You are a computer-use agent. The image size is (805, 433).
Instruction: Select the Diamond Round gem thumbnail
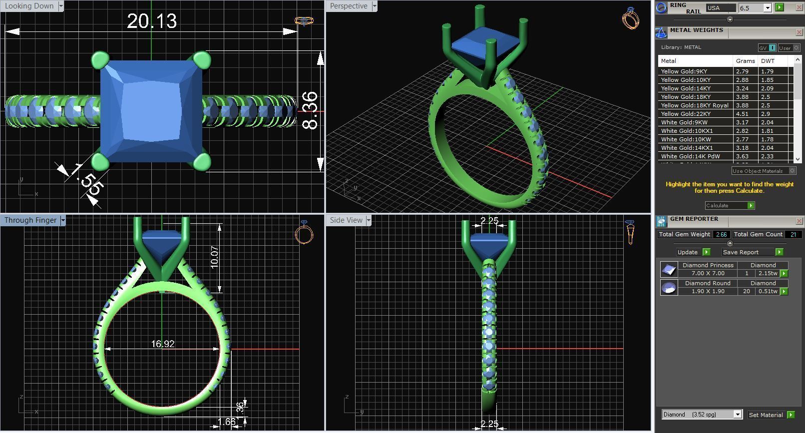(669, 288)
